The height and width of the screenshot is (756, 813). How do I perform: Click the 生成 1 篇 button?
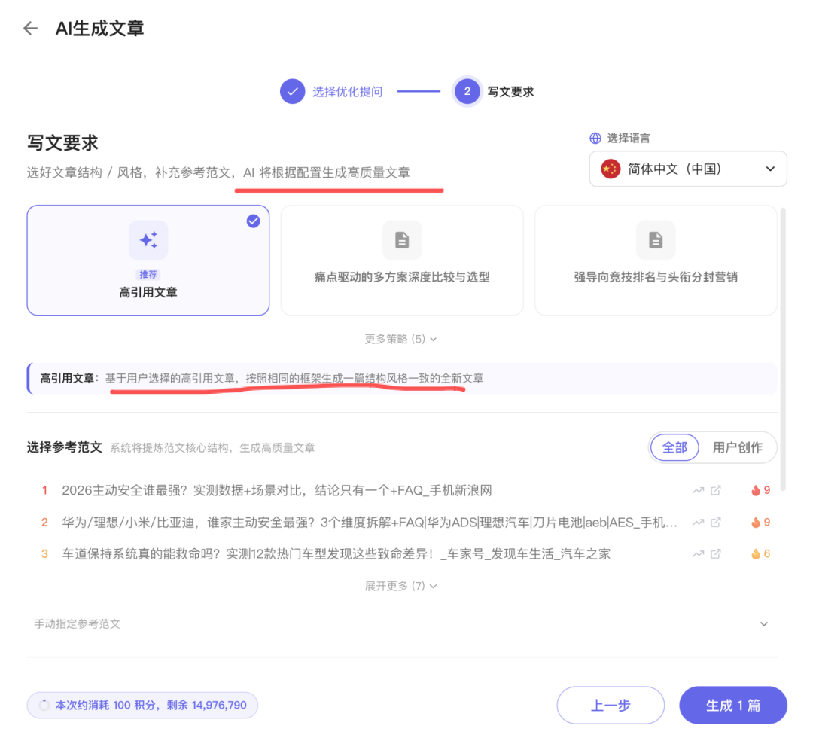pyautogui.click(x=733, y=706)
